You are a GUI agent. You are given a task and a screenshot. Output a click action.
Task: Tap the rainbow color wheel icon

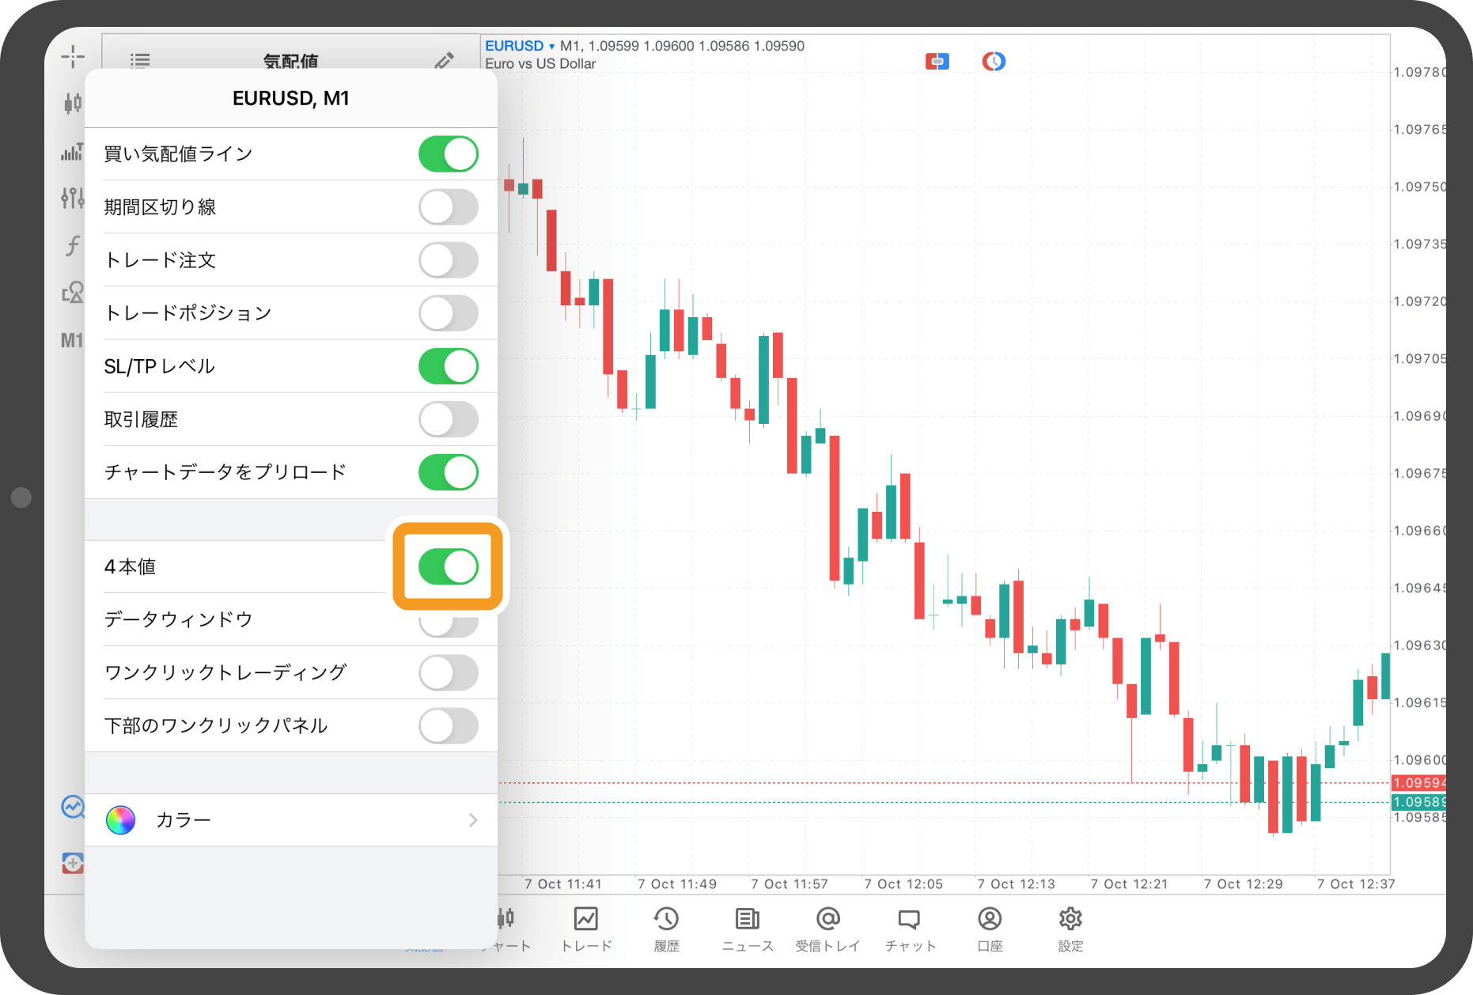[120, 820]
